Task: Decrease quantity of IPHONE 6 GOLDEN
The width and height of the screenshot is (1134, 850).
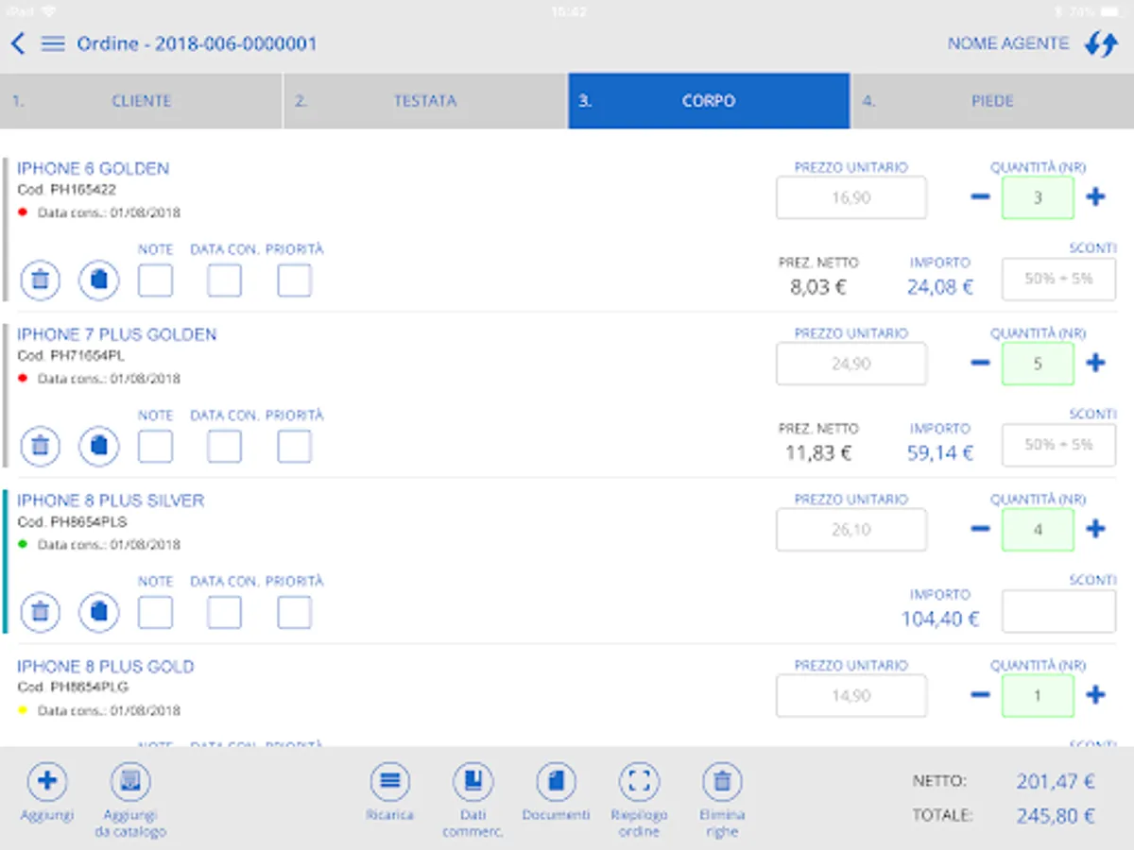Action: [980, 197]
